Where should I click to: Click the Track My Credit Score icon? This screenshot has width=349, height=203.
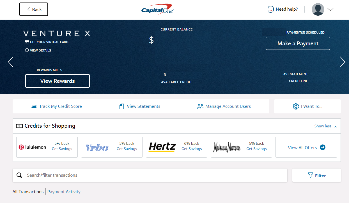pos(34,106)
